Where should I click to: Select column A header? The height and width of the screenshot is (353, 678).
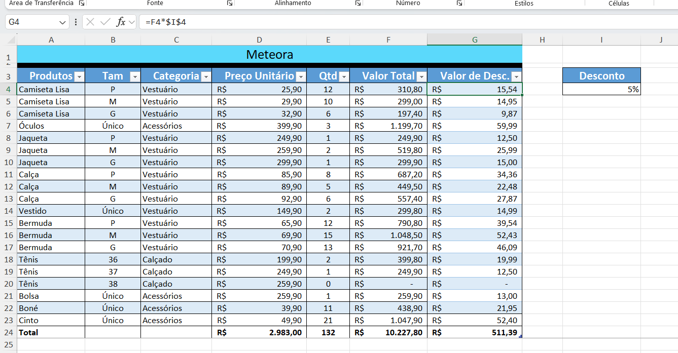(x=51, y=40)
